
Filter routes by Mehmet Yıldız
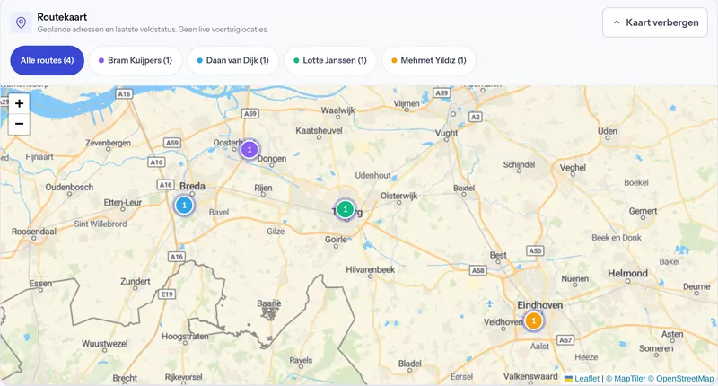(x=429, y=60)
